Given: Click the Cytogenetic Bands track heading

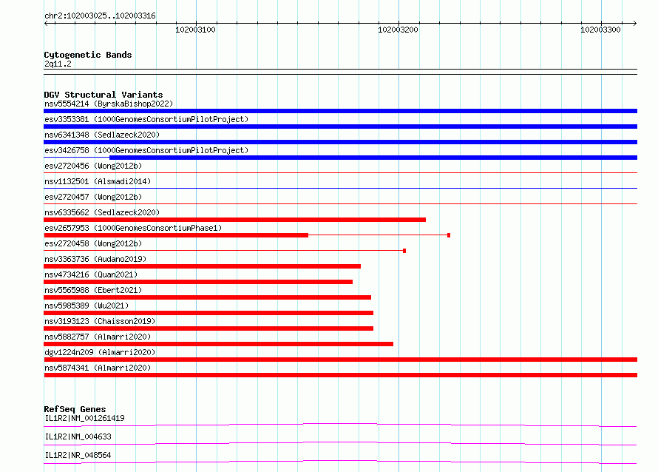Looking at the screenshot, I should tap(88, 55).
